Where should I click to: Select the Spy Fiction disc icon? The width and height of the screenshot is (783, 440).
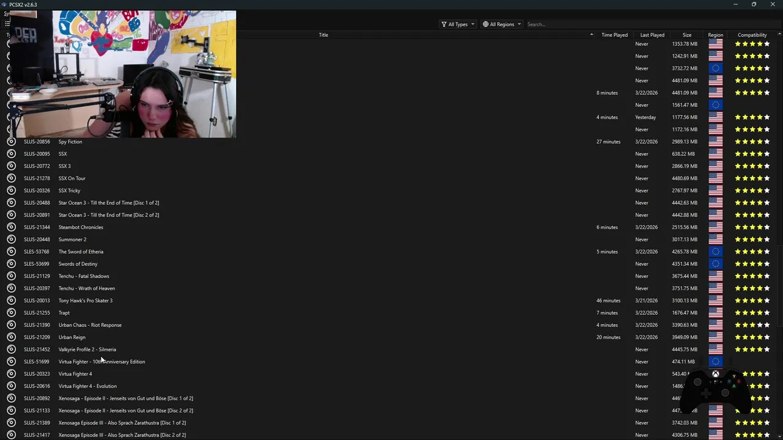[11, 141]
